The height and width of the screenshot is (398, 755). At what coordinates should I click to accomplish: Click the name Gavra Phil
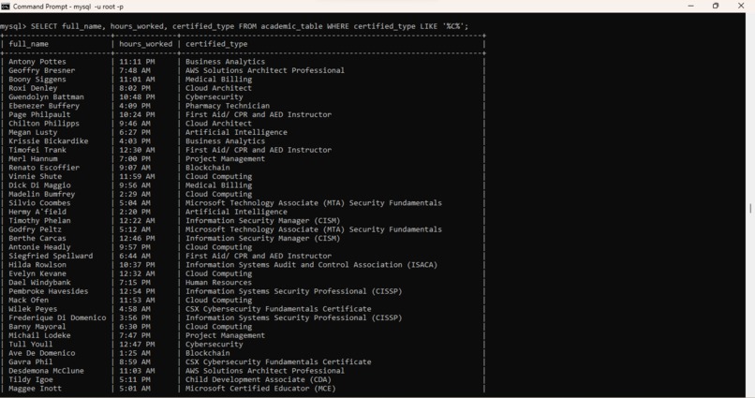point(30,361)
